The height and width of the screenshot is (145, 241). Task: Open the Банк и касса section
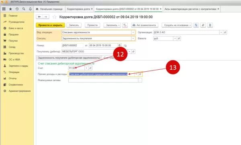pos(16,28)
